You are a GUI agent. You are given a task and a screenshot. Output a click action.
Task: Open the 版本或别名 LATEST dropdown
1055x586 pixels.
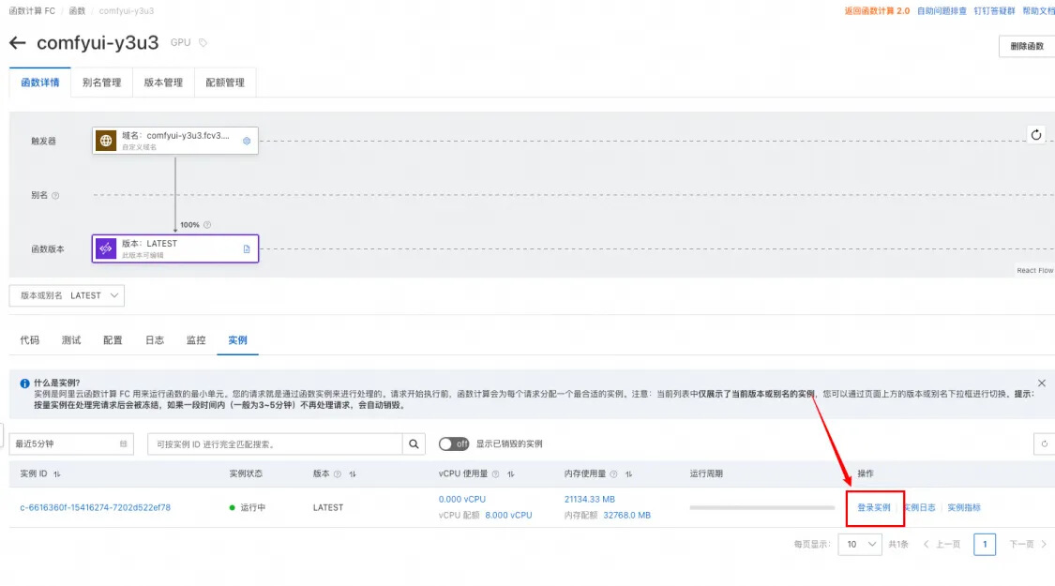point(67,295)
